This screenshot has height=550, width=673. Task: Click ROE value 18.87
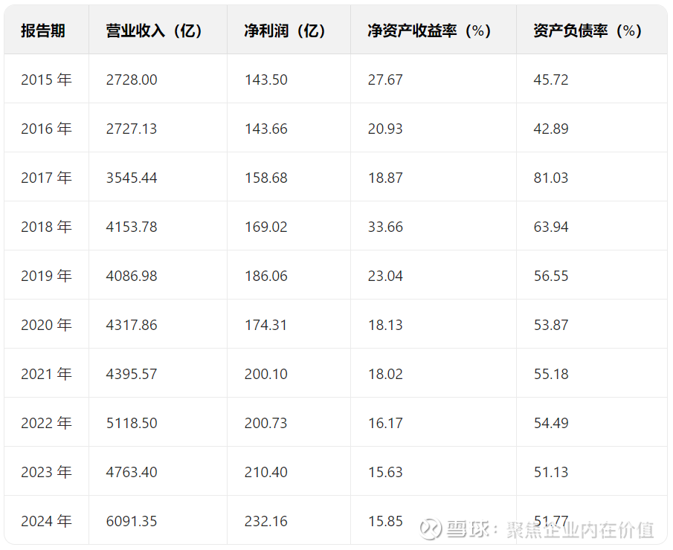coord(385,178)
